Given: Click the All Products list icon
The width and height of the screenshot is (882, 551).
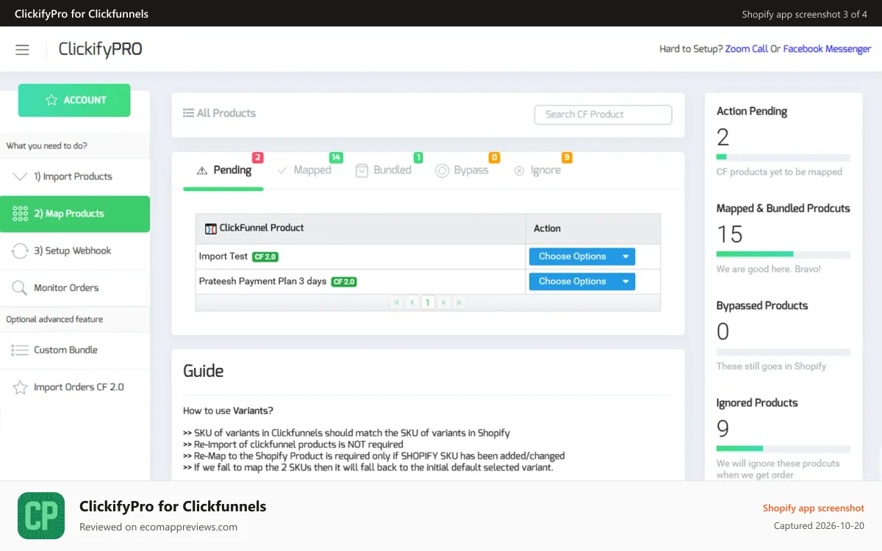Looking at the screenshot, I should click(x=189, y=113).
